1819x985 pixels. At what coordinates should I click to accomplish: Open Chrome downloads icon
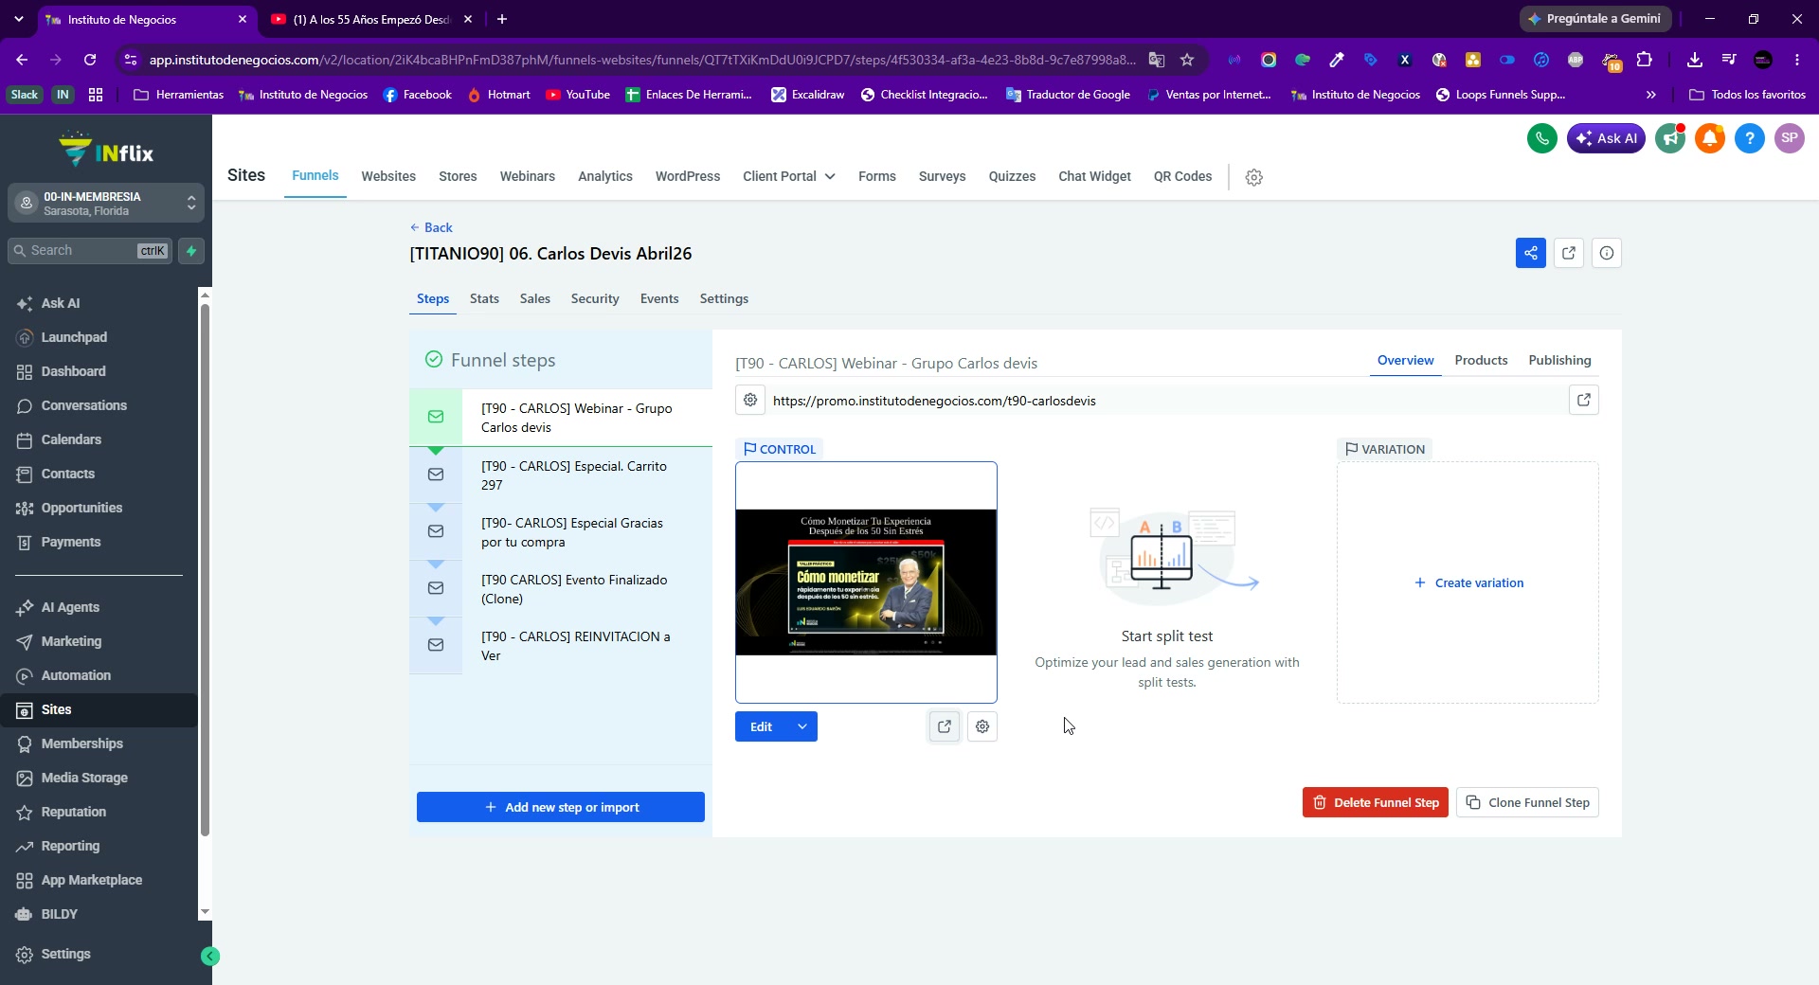click(x=1695, y=60)
